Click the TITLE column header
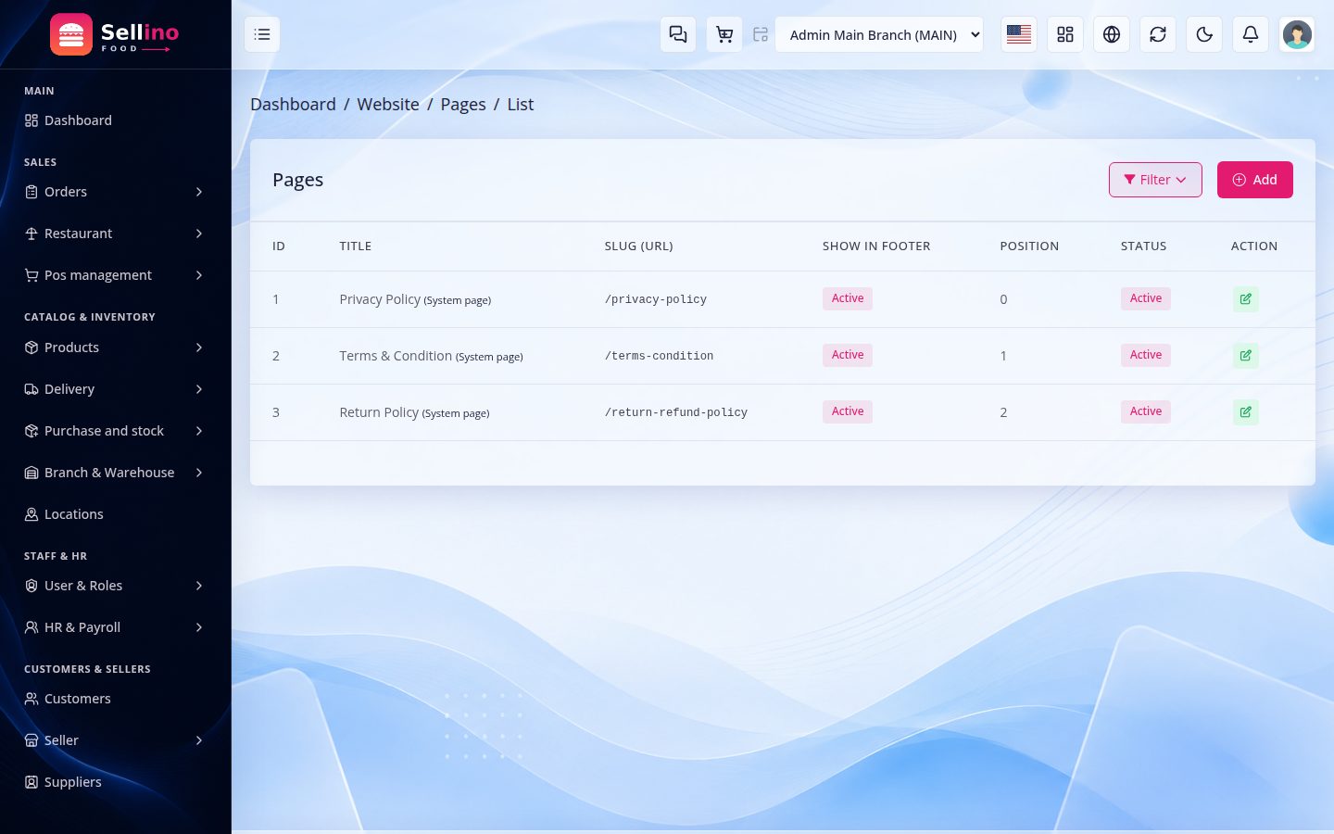 pyautogui.click(x=356, y=246)
